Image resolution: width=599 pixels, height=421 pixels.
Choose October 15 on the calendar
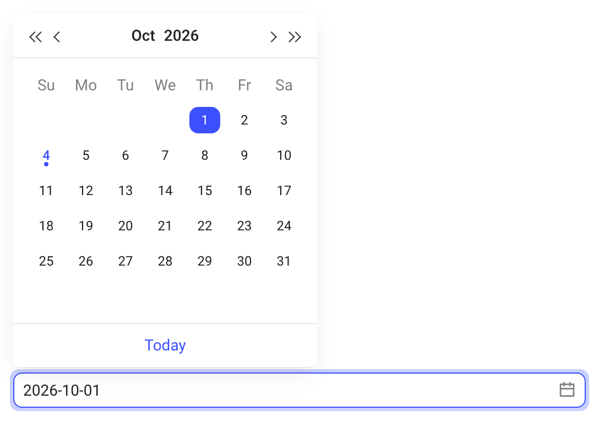[205, 191]
